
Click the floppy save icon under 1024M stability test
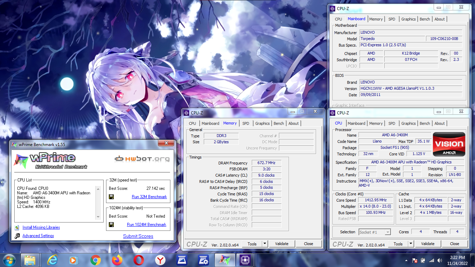(111, 225)
